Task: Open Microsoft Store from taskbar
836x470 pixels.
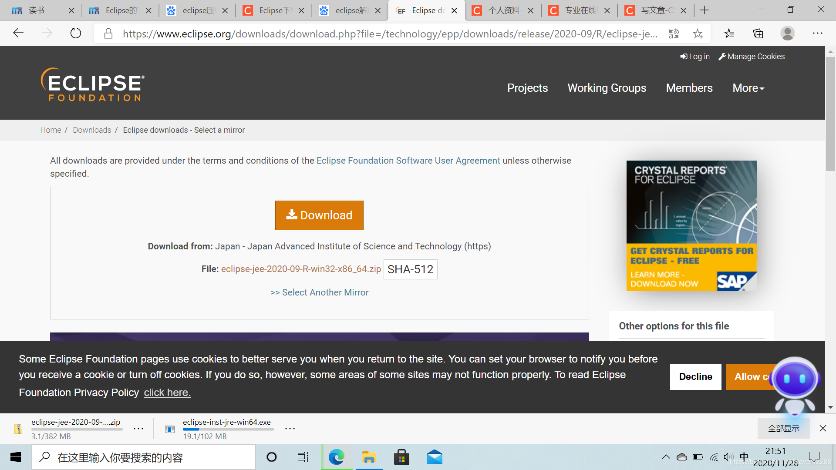Action: pyautogui.click(x=401, y=457)
